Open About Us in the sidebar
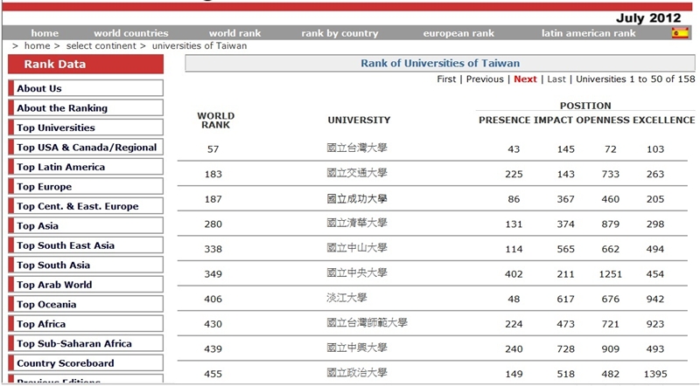Screen dimensions: 700x386 coord(39,88)
